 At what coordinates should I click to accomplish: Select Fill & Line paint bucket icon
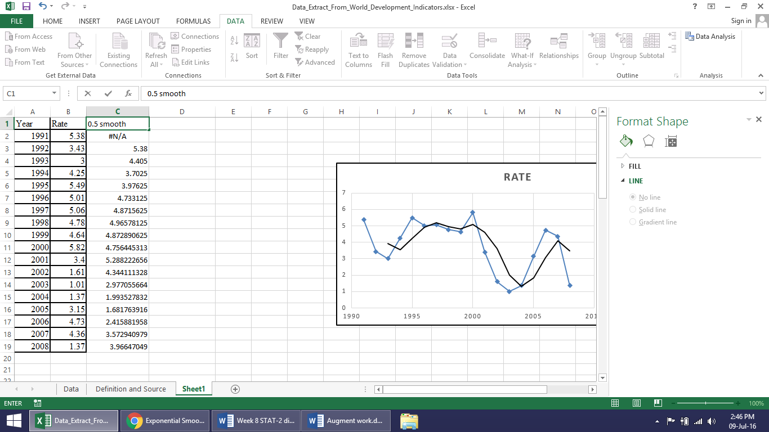pos(626,142)
